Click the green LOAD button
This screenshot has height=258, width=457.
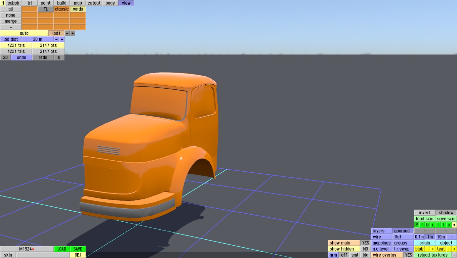point(62,249)
